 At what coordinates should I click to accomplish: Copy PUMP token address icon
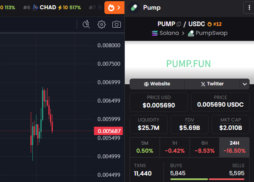[x=179, y=24]
